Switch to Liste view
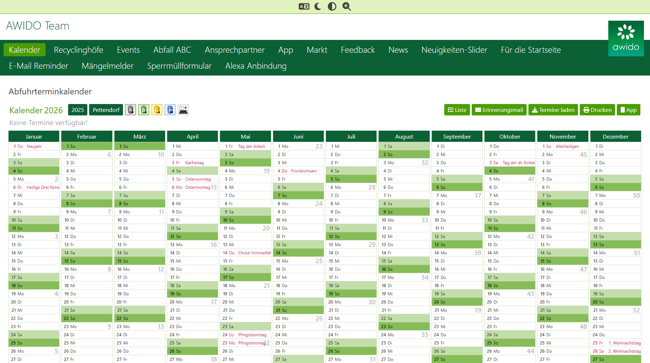Viewport: 650px width, 363px height. pos(457,110)
